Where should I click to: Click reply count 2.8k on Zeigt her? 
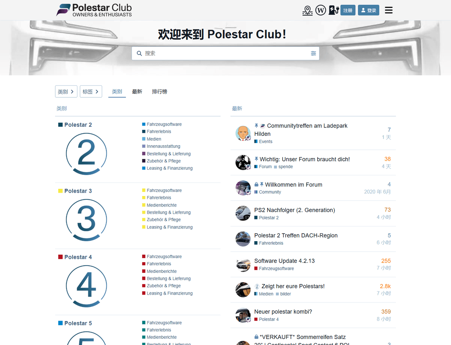tap(385, 286)
